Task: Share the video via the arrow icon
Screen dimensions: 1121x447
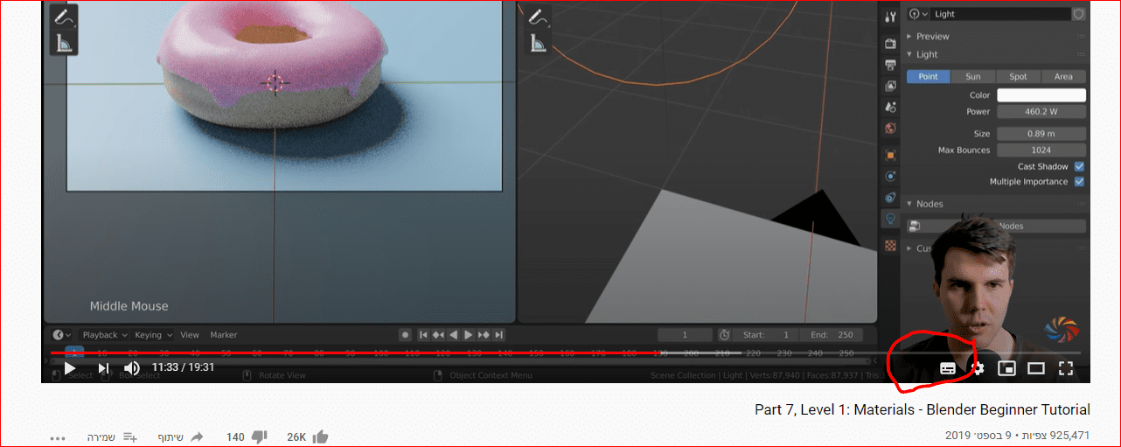Action: tap(197, 437)
